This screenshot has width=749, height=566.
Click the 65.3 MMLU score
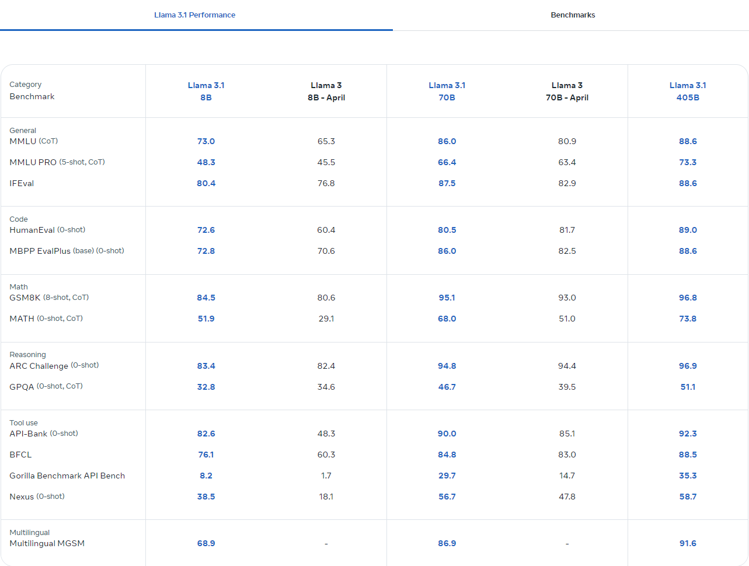tap(326, 141)
